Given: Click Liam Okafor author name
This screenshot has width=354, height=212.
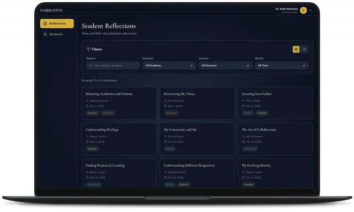Looking at the screenshot, I should [253, 101].
